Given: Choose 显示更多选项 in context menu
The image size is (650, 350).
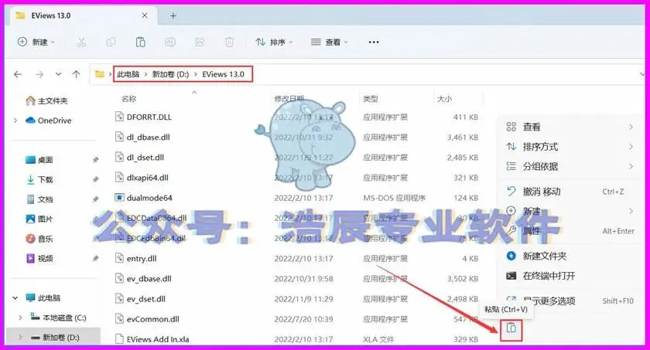Looking at the screenshot, I should (570, 301).
